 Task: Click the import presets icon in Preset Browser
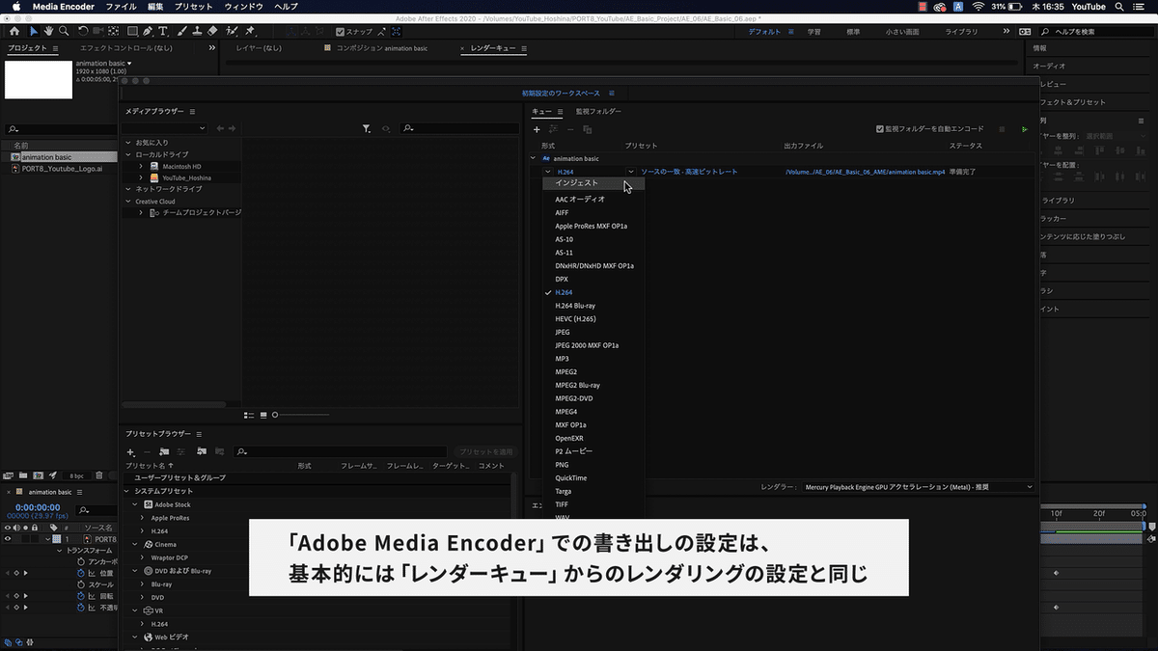click(x=201, y=451)
